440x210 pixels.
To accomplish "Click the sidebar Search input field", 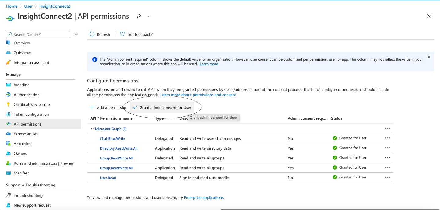I will click(40, 34).
